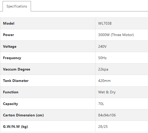The image size is (148, 133).
Task: Click the 70L capacity value
Action: [101, 104]
